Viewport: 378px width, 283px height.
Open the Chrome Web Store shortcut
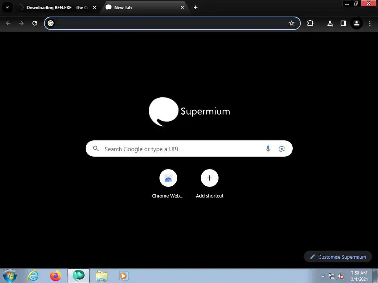[168, 184]
